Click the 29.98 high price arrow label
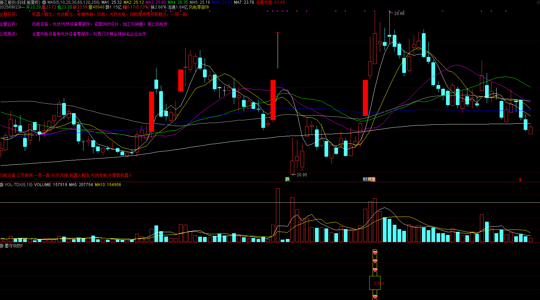The image size is (540, 300). 397,14
